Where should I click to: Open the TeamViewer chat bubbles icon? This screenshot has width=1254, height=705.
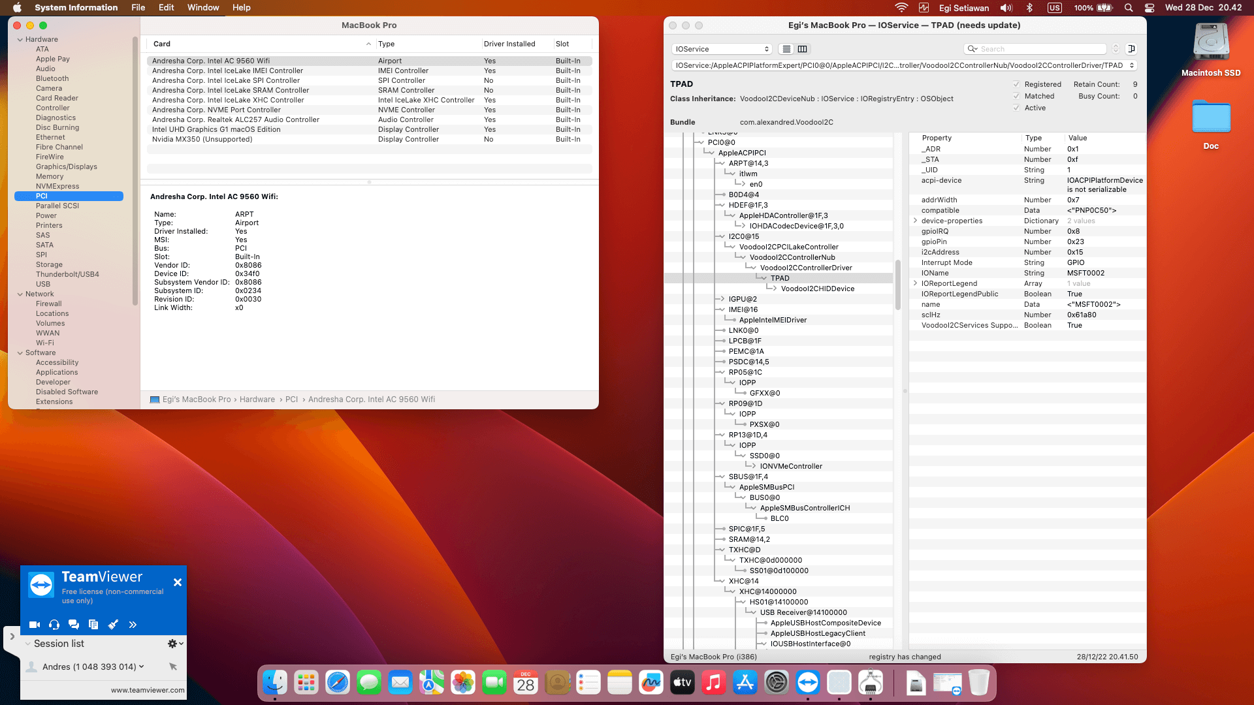74,625
